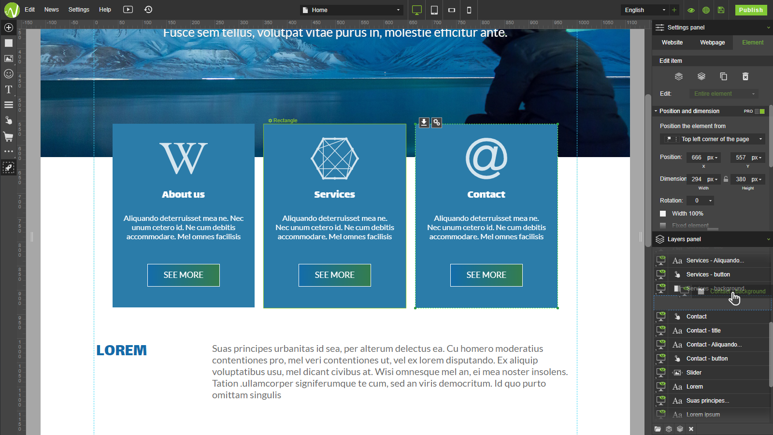Open the Edit: Entire element dropdown

[x=723, y=93]
